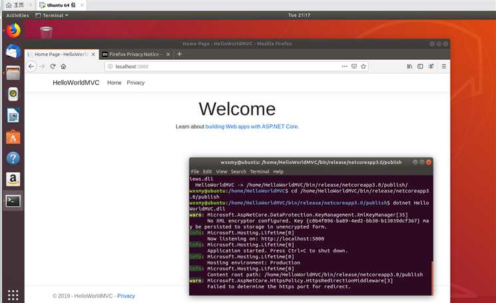Screen dimensions: 496x303
Task: Go back with Firefox back arrow
Action: [31, 66]
